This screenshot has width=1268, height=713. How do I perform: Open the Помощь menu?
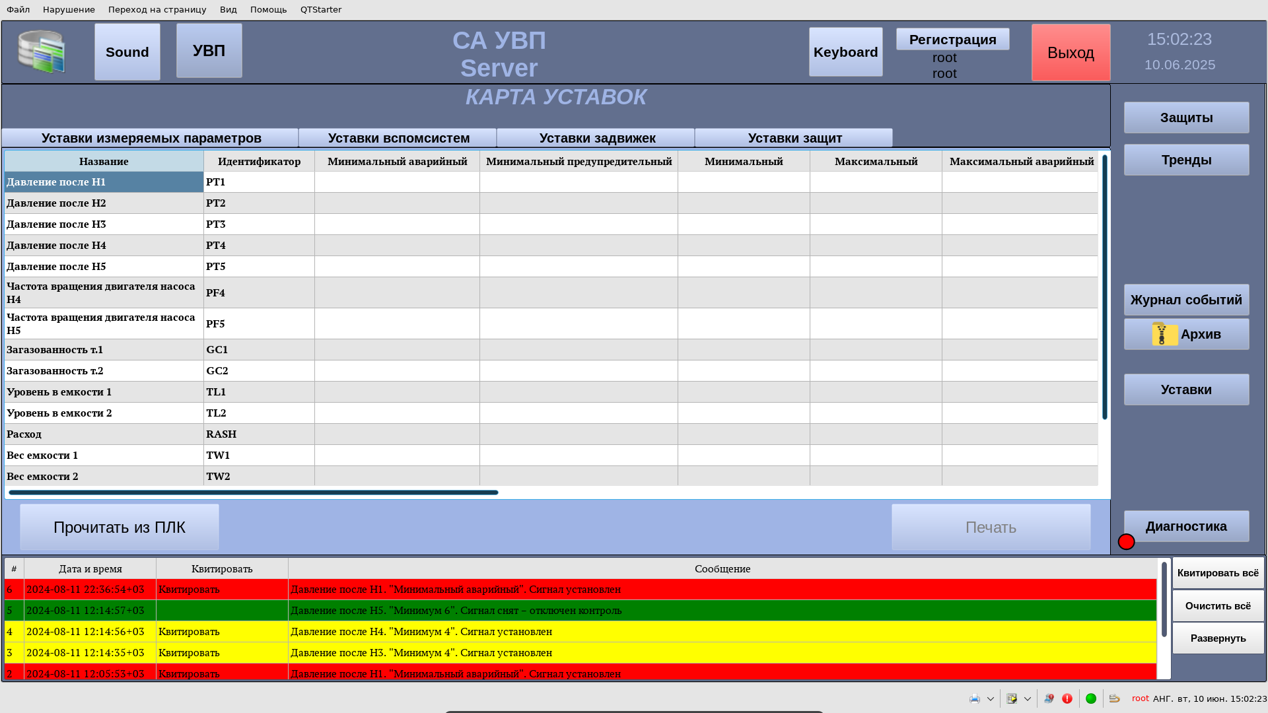[268, 10]
